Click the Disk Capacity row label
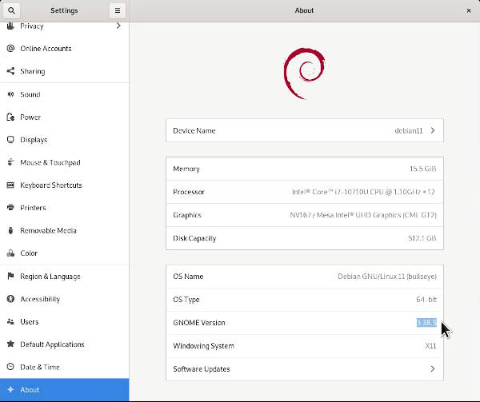The width and height of the screenshot is (480, 402). pyautogui.click(x=194, y=238)
